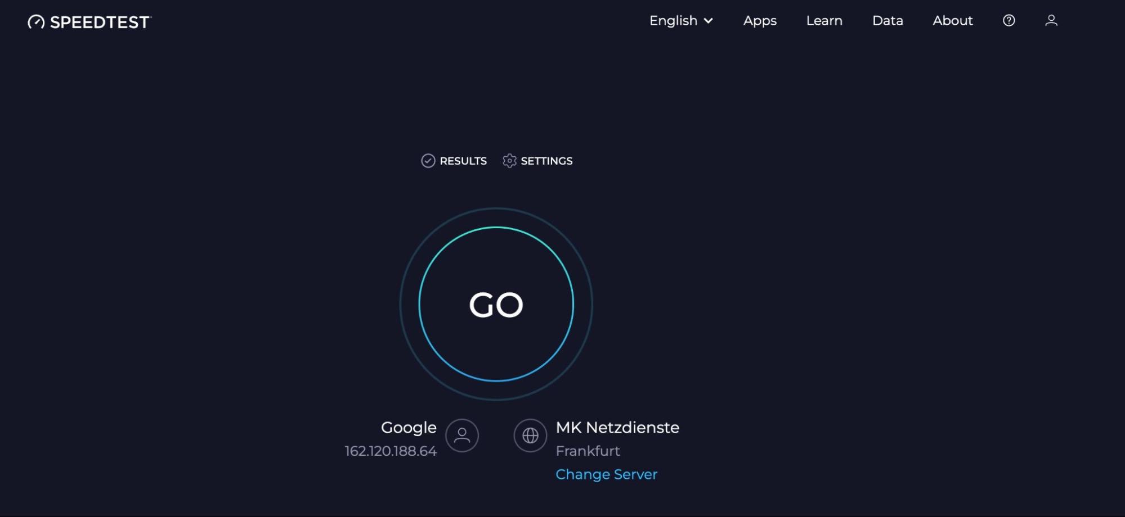Click the globe icon beside MK Netzdienste
The image size is (1125, 517).
(530, 436)
